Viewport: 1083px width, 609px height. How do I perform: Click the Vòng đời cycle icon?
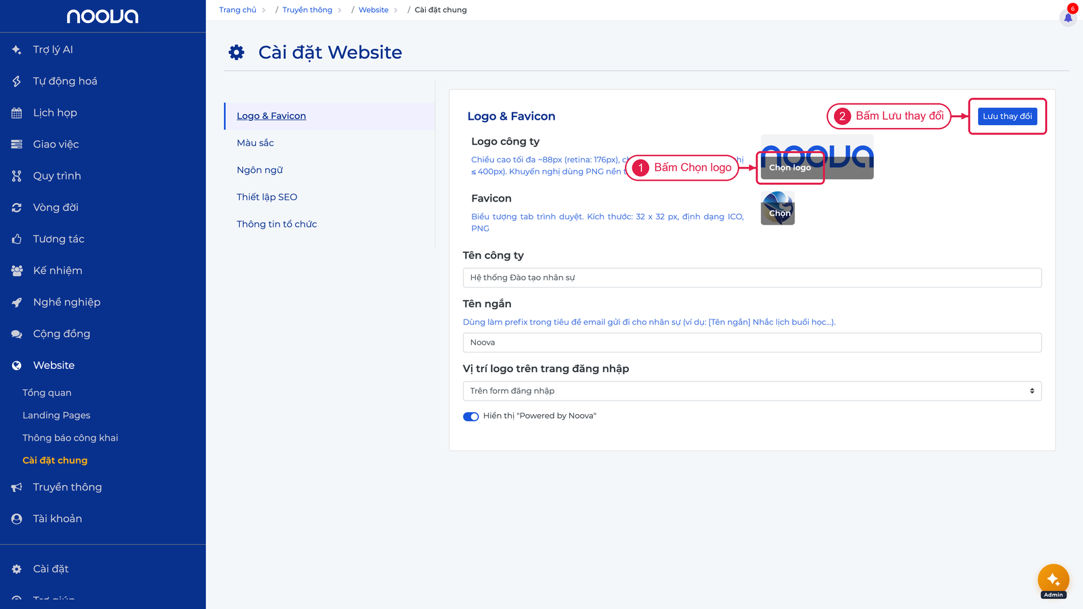click(x=17, y=208)
